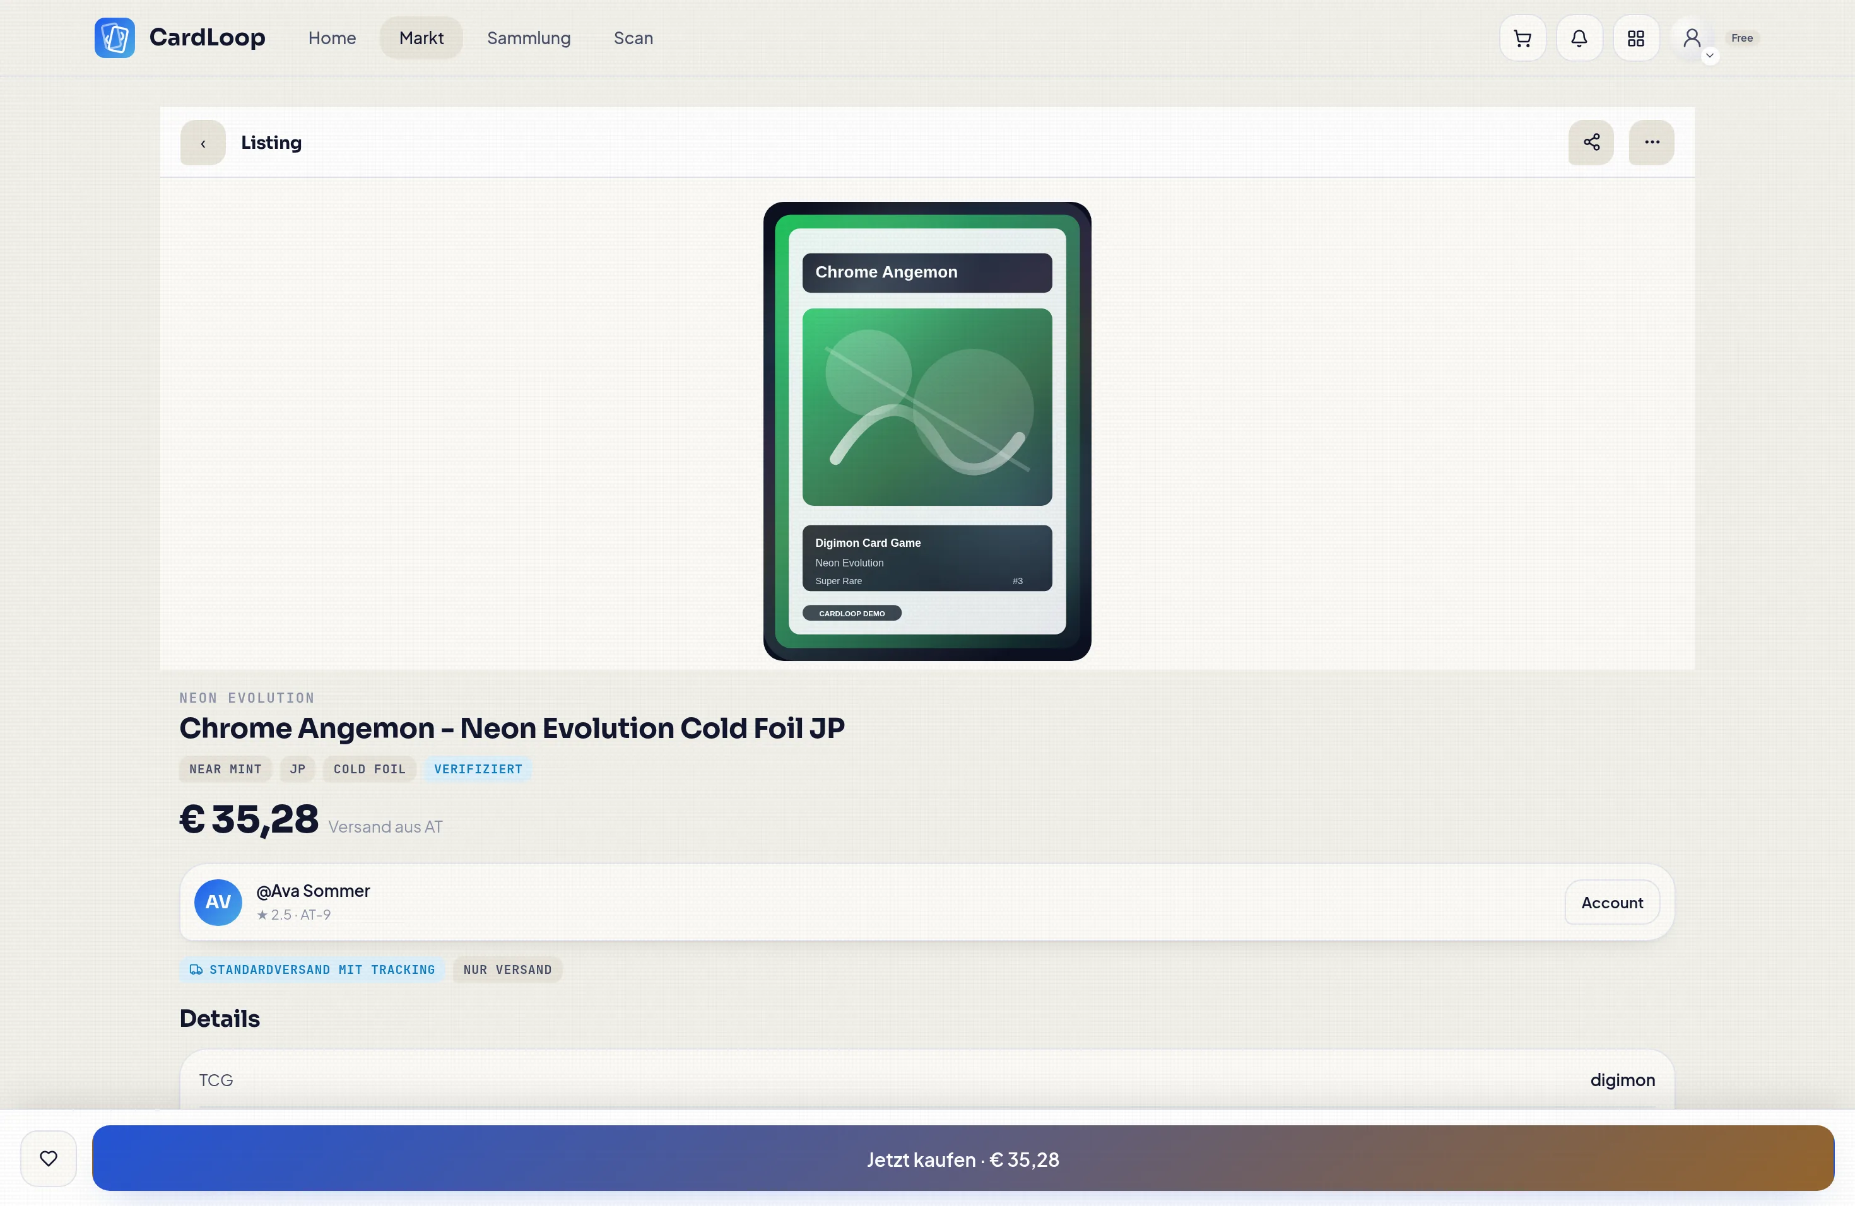Open the more options menu
The width and height of the screenshot is (1855, 1206).
click(x=1652, y=143)
